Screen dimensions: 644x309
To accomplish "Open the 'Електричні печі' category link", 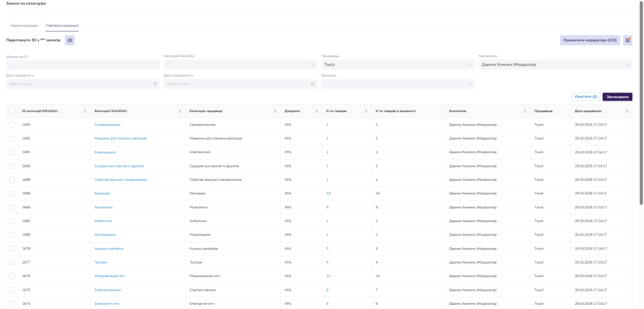I will tap(106, 304).
